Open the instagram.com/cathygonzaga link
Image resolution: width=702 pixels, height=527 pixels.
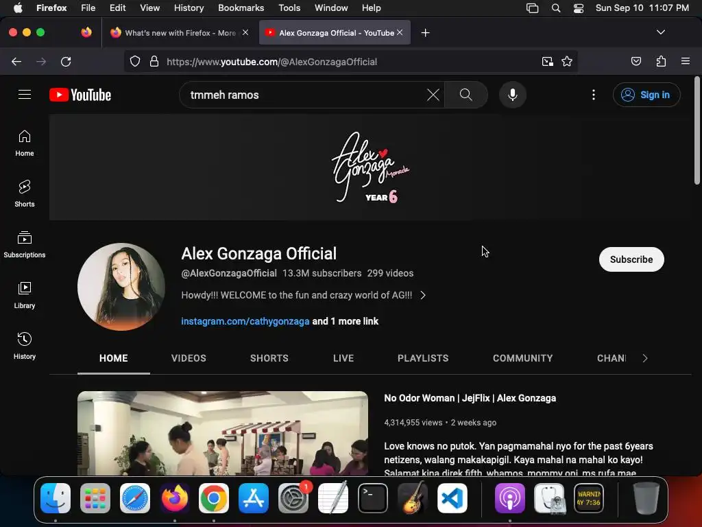point(245,321)
